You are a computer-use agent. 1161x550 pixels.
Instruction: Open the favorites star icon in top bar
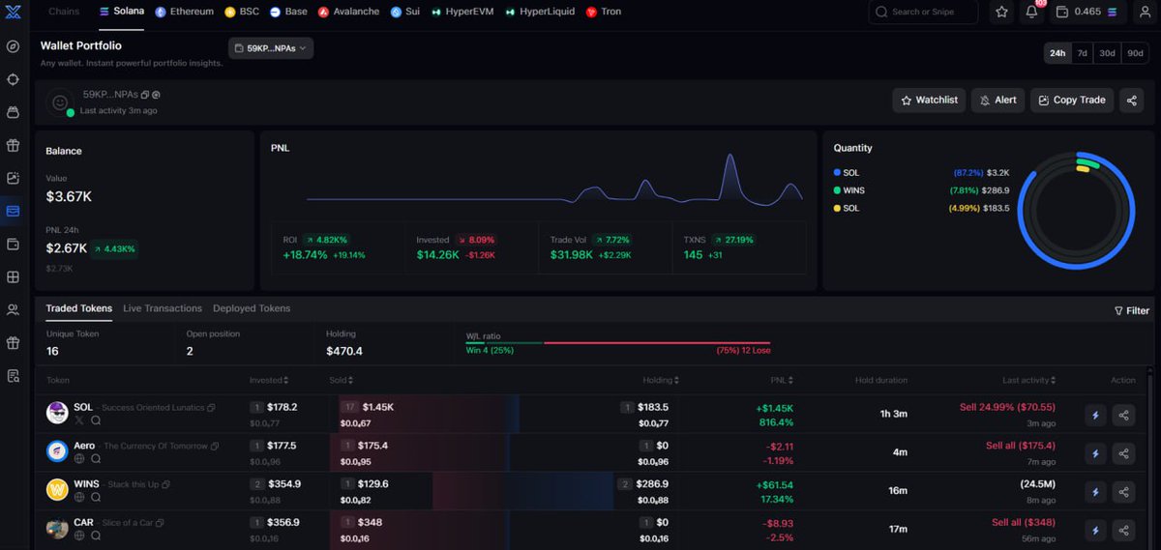pos(1003,12)
